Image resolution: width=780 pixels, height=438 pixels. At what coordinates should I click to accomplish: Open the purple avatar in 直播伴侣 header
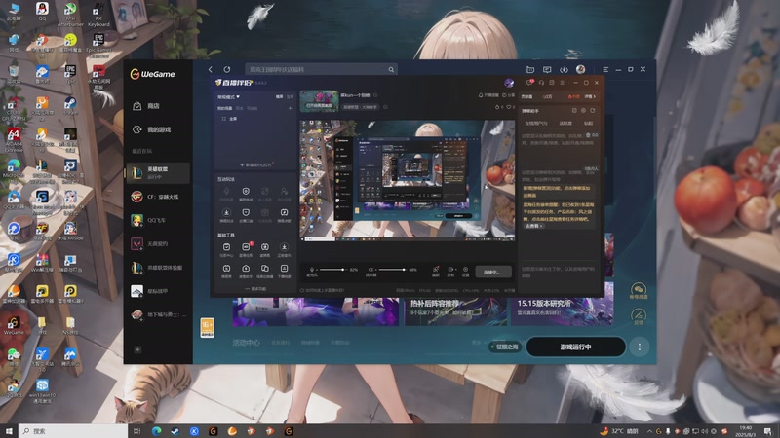tap(509, 83)
